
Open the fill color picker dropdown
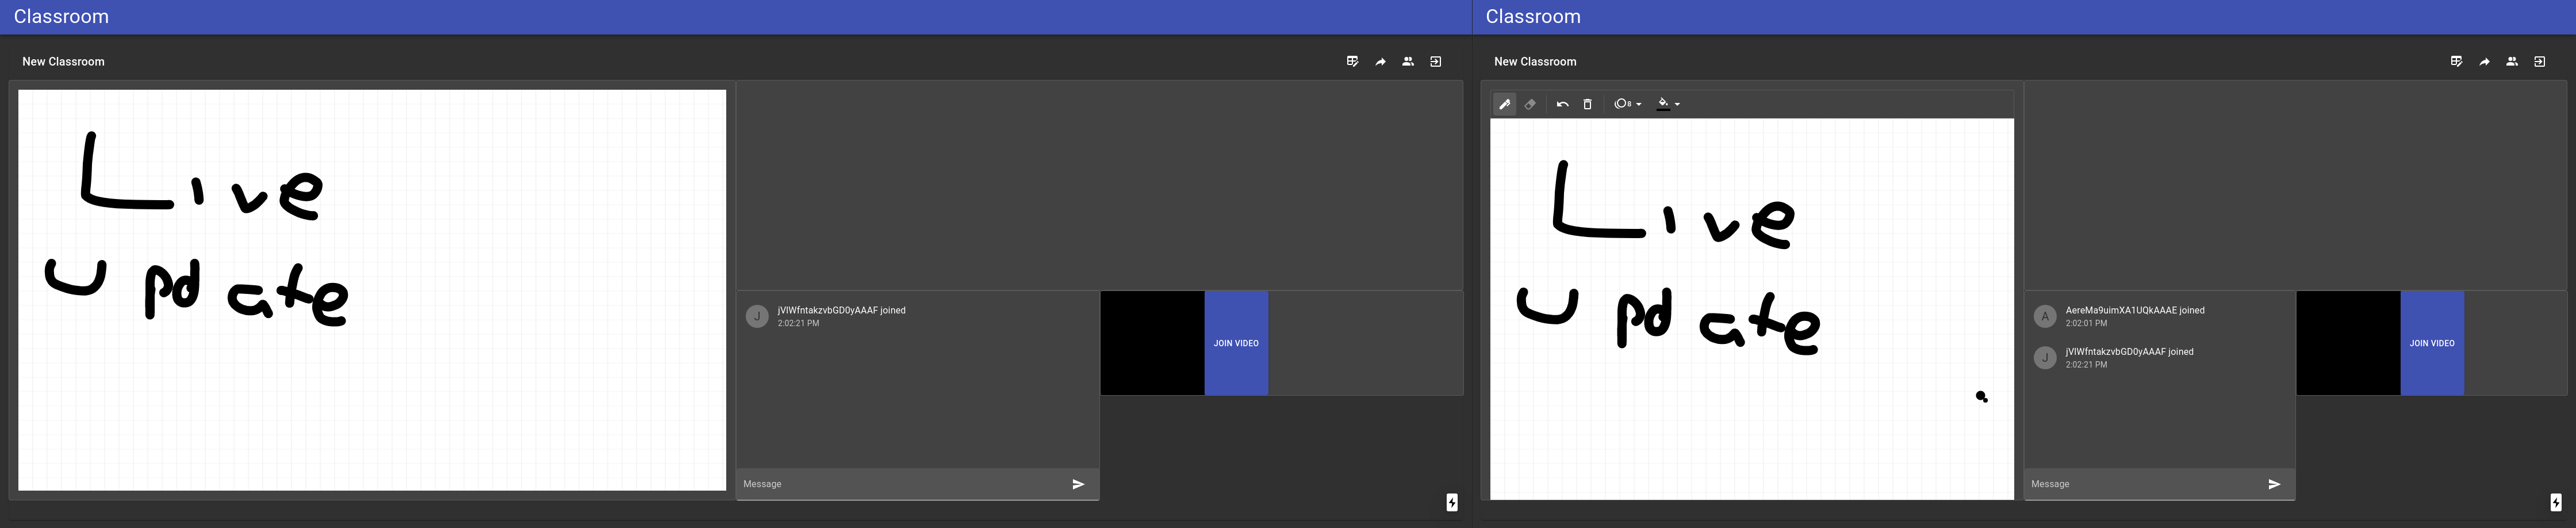(1668, 104)
